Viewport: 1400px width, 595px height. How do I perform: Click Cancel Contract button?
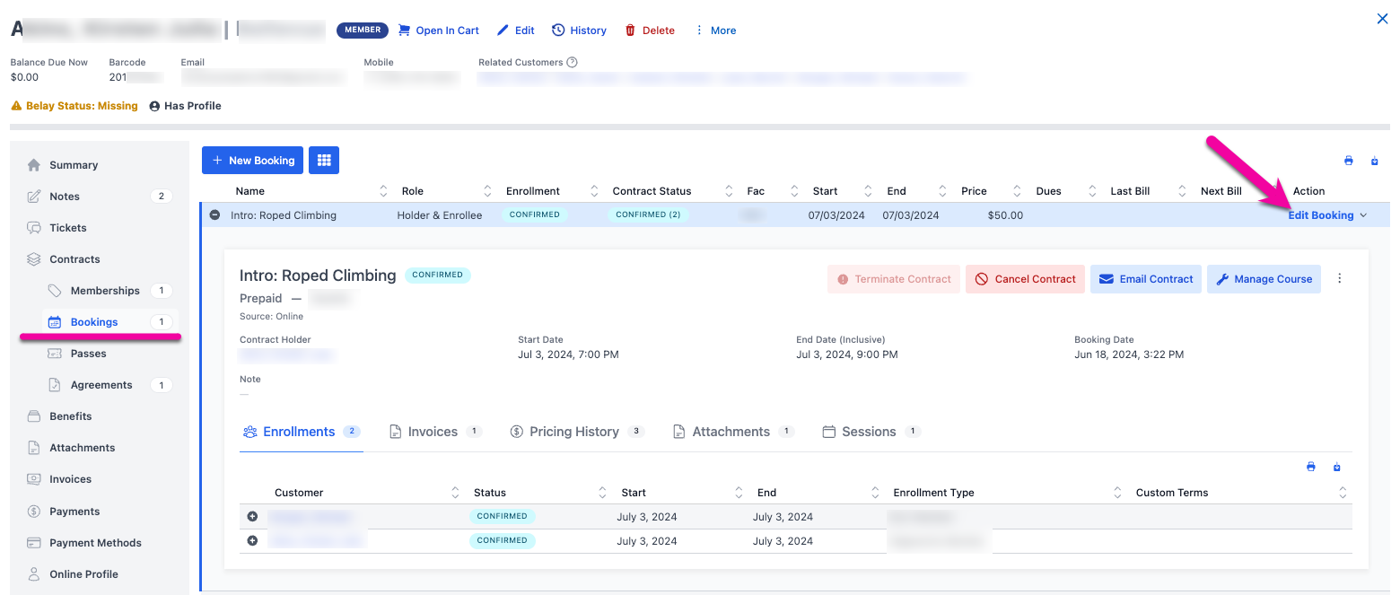coord(1026,279)
